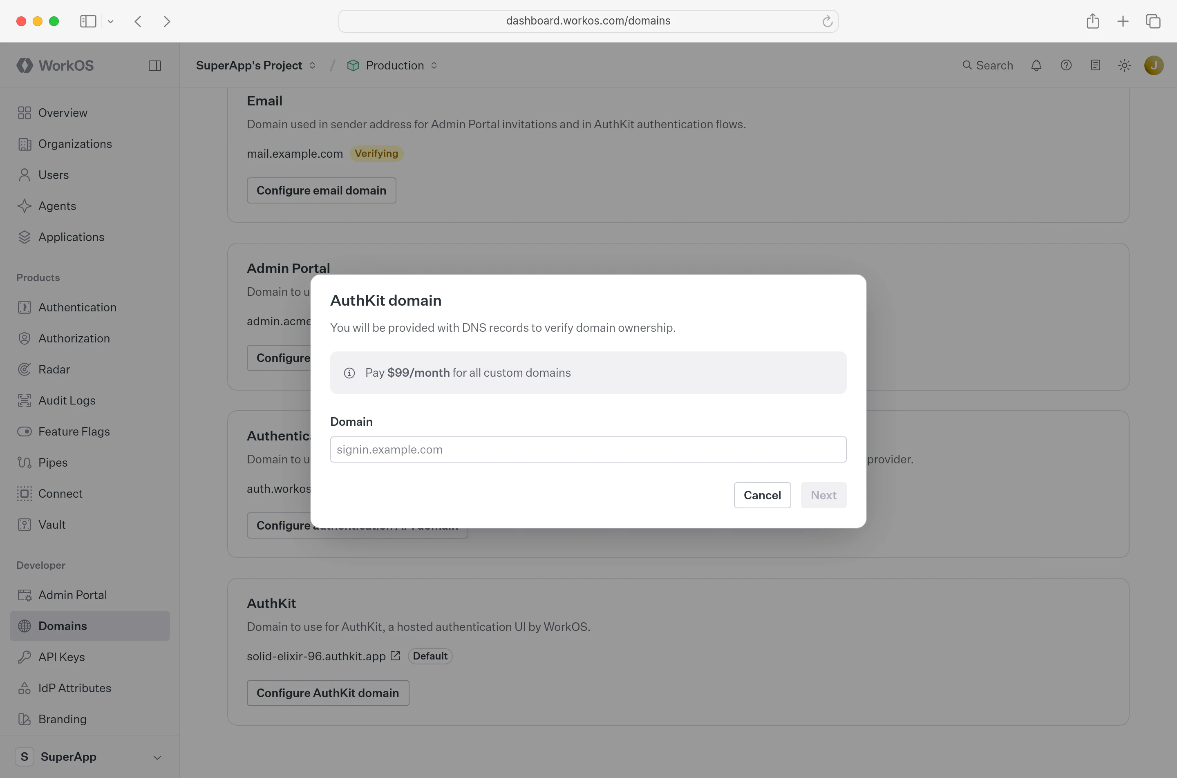Click the pricing info icon
This screenshot has height=778, width=1177.
click(349, 373)
